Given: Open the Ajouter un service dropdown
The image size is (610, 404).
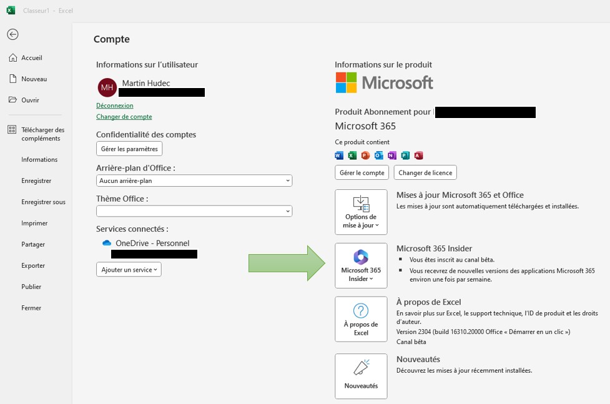Looking at the screenshot, I should 129,269.
